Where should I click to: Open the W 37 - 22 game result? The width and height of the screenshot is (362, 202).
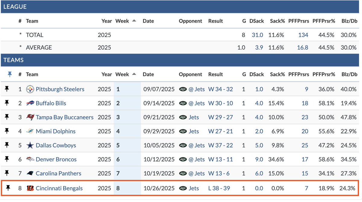(x=221, y=145)
